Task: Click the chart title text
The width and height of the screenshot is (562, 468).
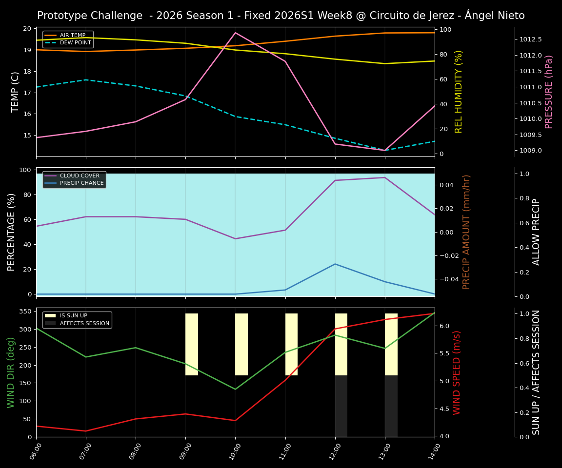Action: 281,15
